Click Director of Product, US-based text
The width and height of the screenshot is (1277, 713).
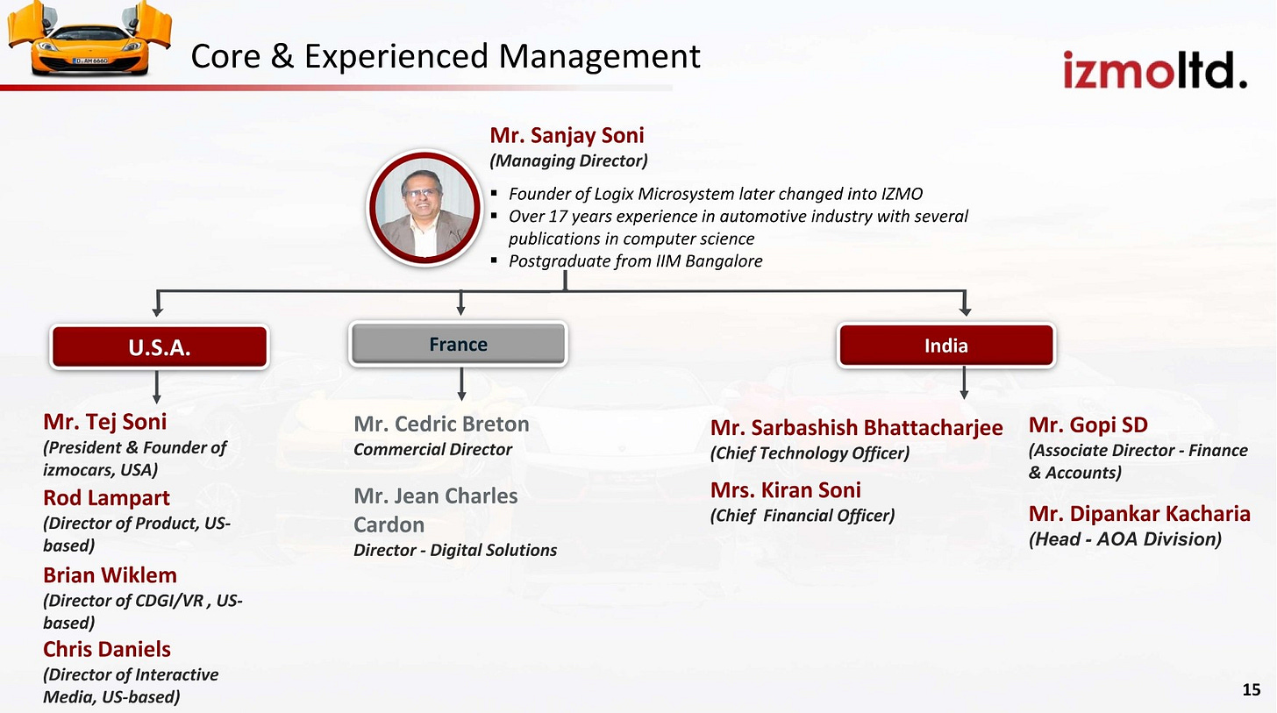(x=137, y=533)
